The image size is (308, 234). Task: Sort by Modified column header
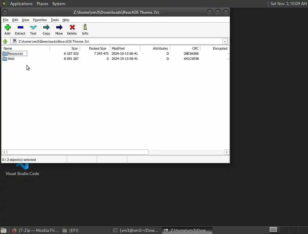pos(125,48)
